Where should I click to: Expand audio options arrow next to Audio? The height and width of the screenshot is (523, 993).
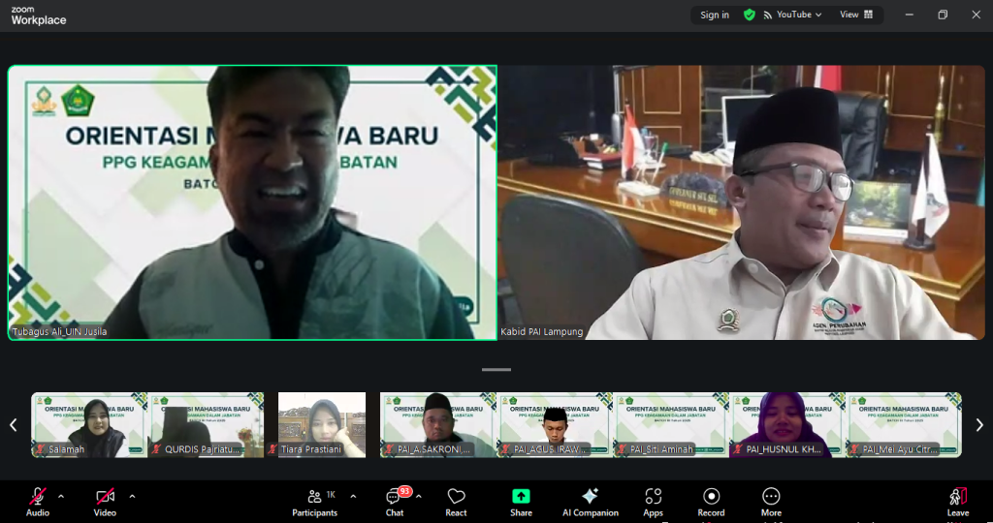pos(61,496)
